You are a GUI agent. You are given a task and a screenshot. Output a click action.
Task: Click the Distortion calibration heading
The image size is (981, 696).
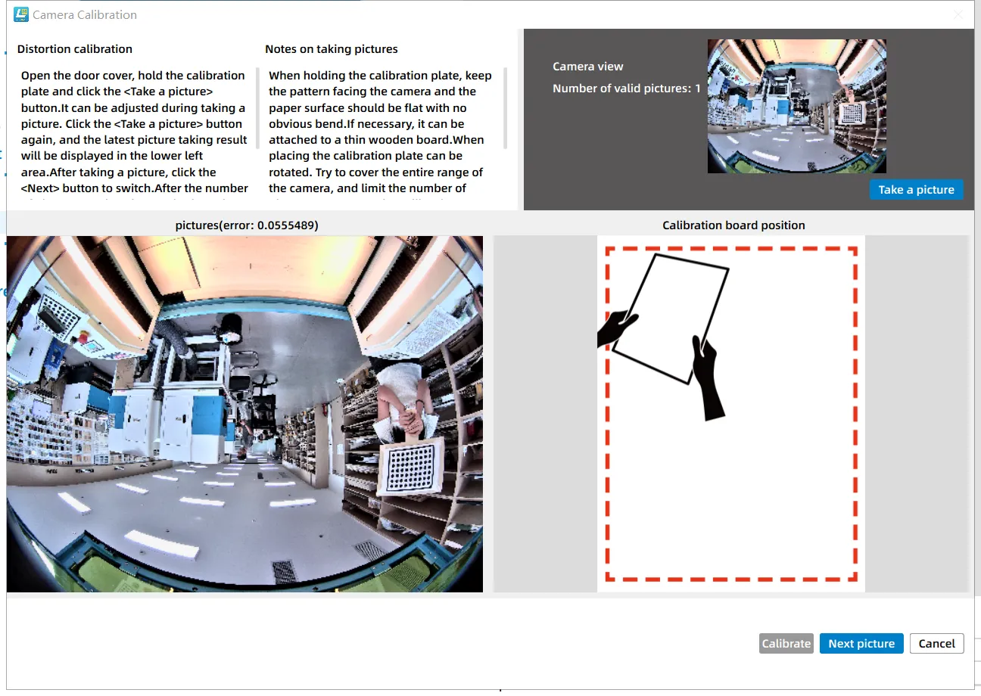[x=74, y=49]
